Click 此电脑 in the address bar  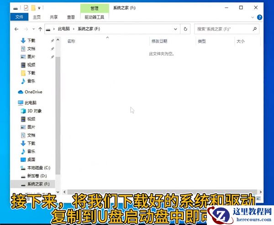tap(64, 29)
